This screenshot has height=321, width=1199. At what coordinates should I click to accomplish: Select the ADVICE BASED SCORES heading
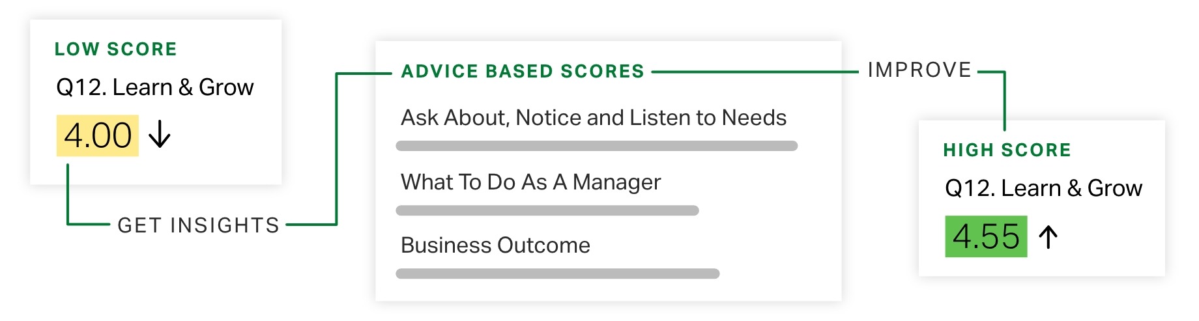click(523, 72)
